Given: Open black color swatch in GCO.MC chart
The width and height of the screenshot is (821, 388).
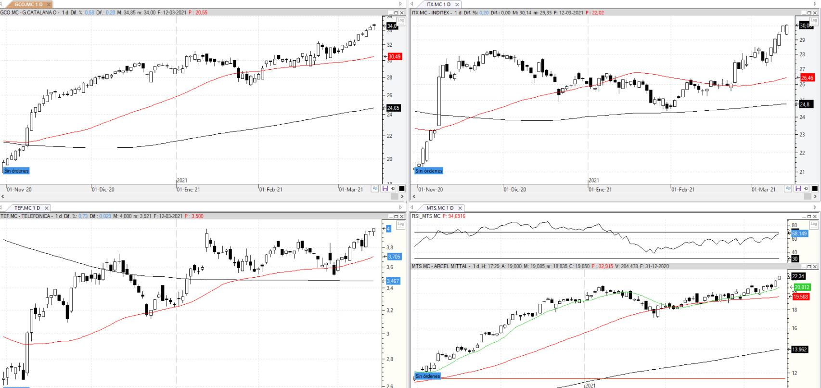Looking at the screenshot, I should [401, 189].
